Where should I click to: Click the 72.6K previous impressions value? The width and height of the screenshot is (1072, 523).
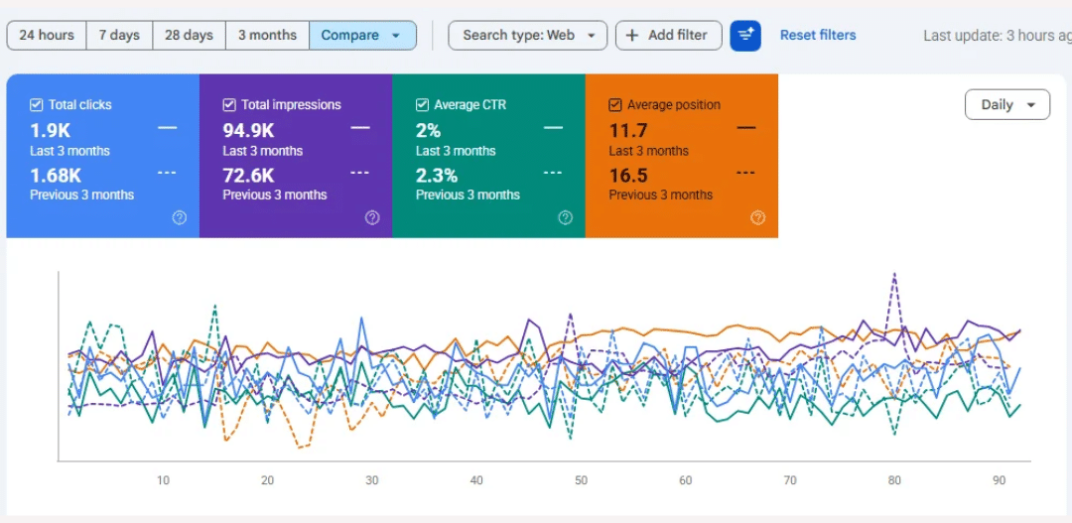coord(249,176)
